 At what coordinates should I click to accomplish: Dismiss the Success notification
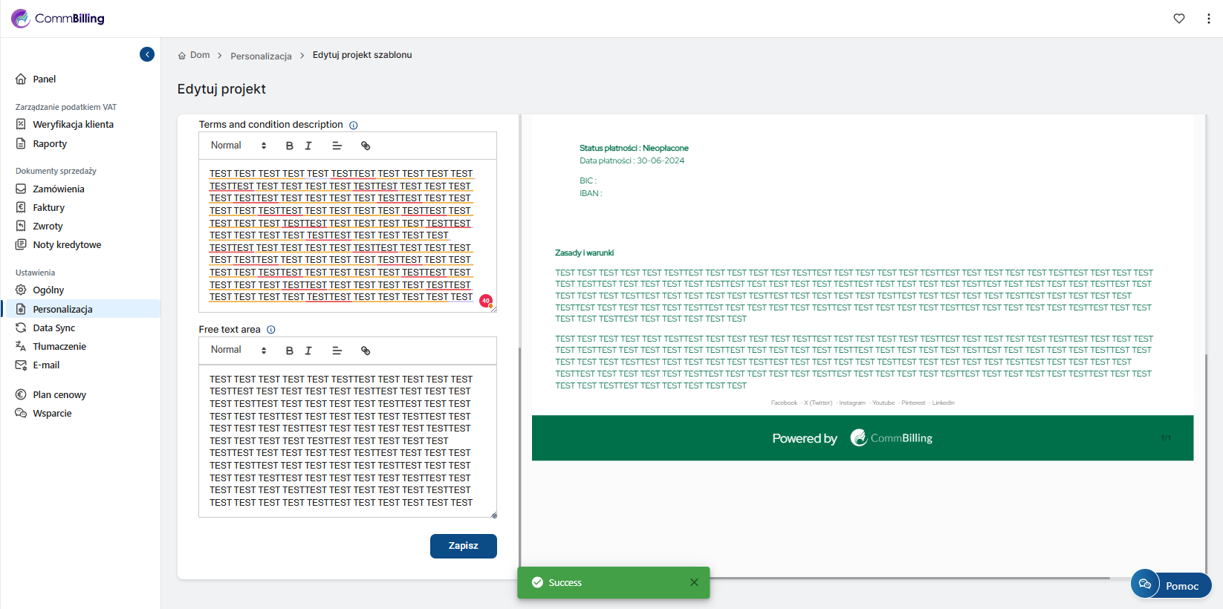694,582
